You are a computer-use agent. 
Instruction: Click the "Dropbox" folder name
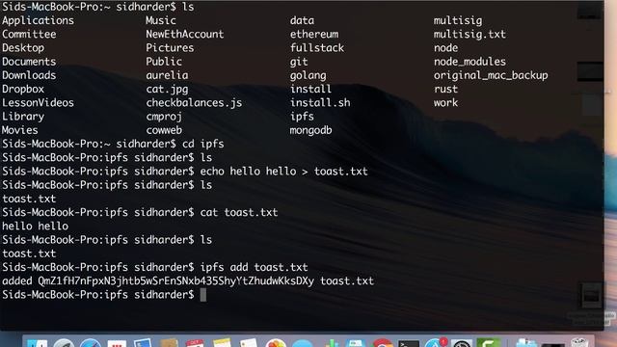click(x=23, y=89)
